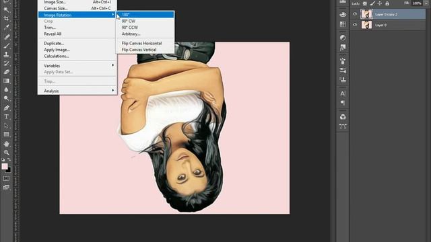The width and height of the screenshot is (431, 242).
Task: Click the pink foreground color swatch
Action: pos(5,166)
